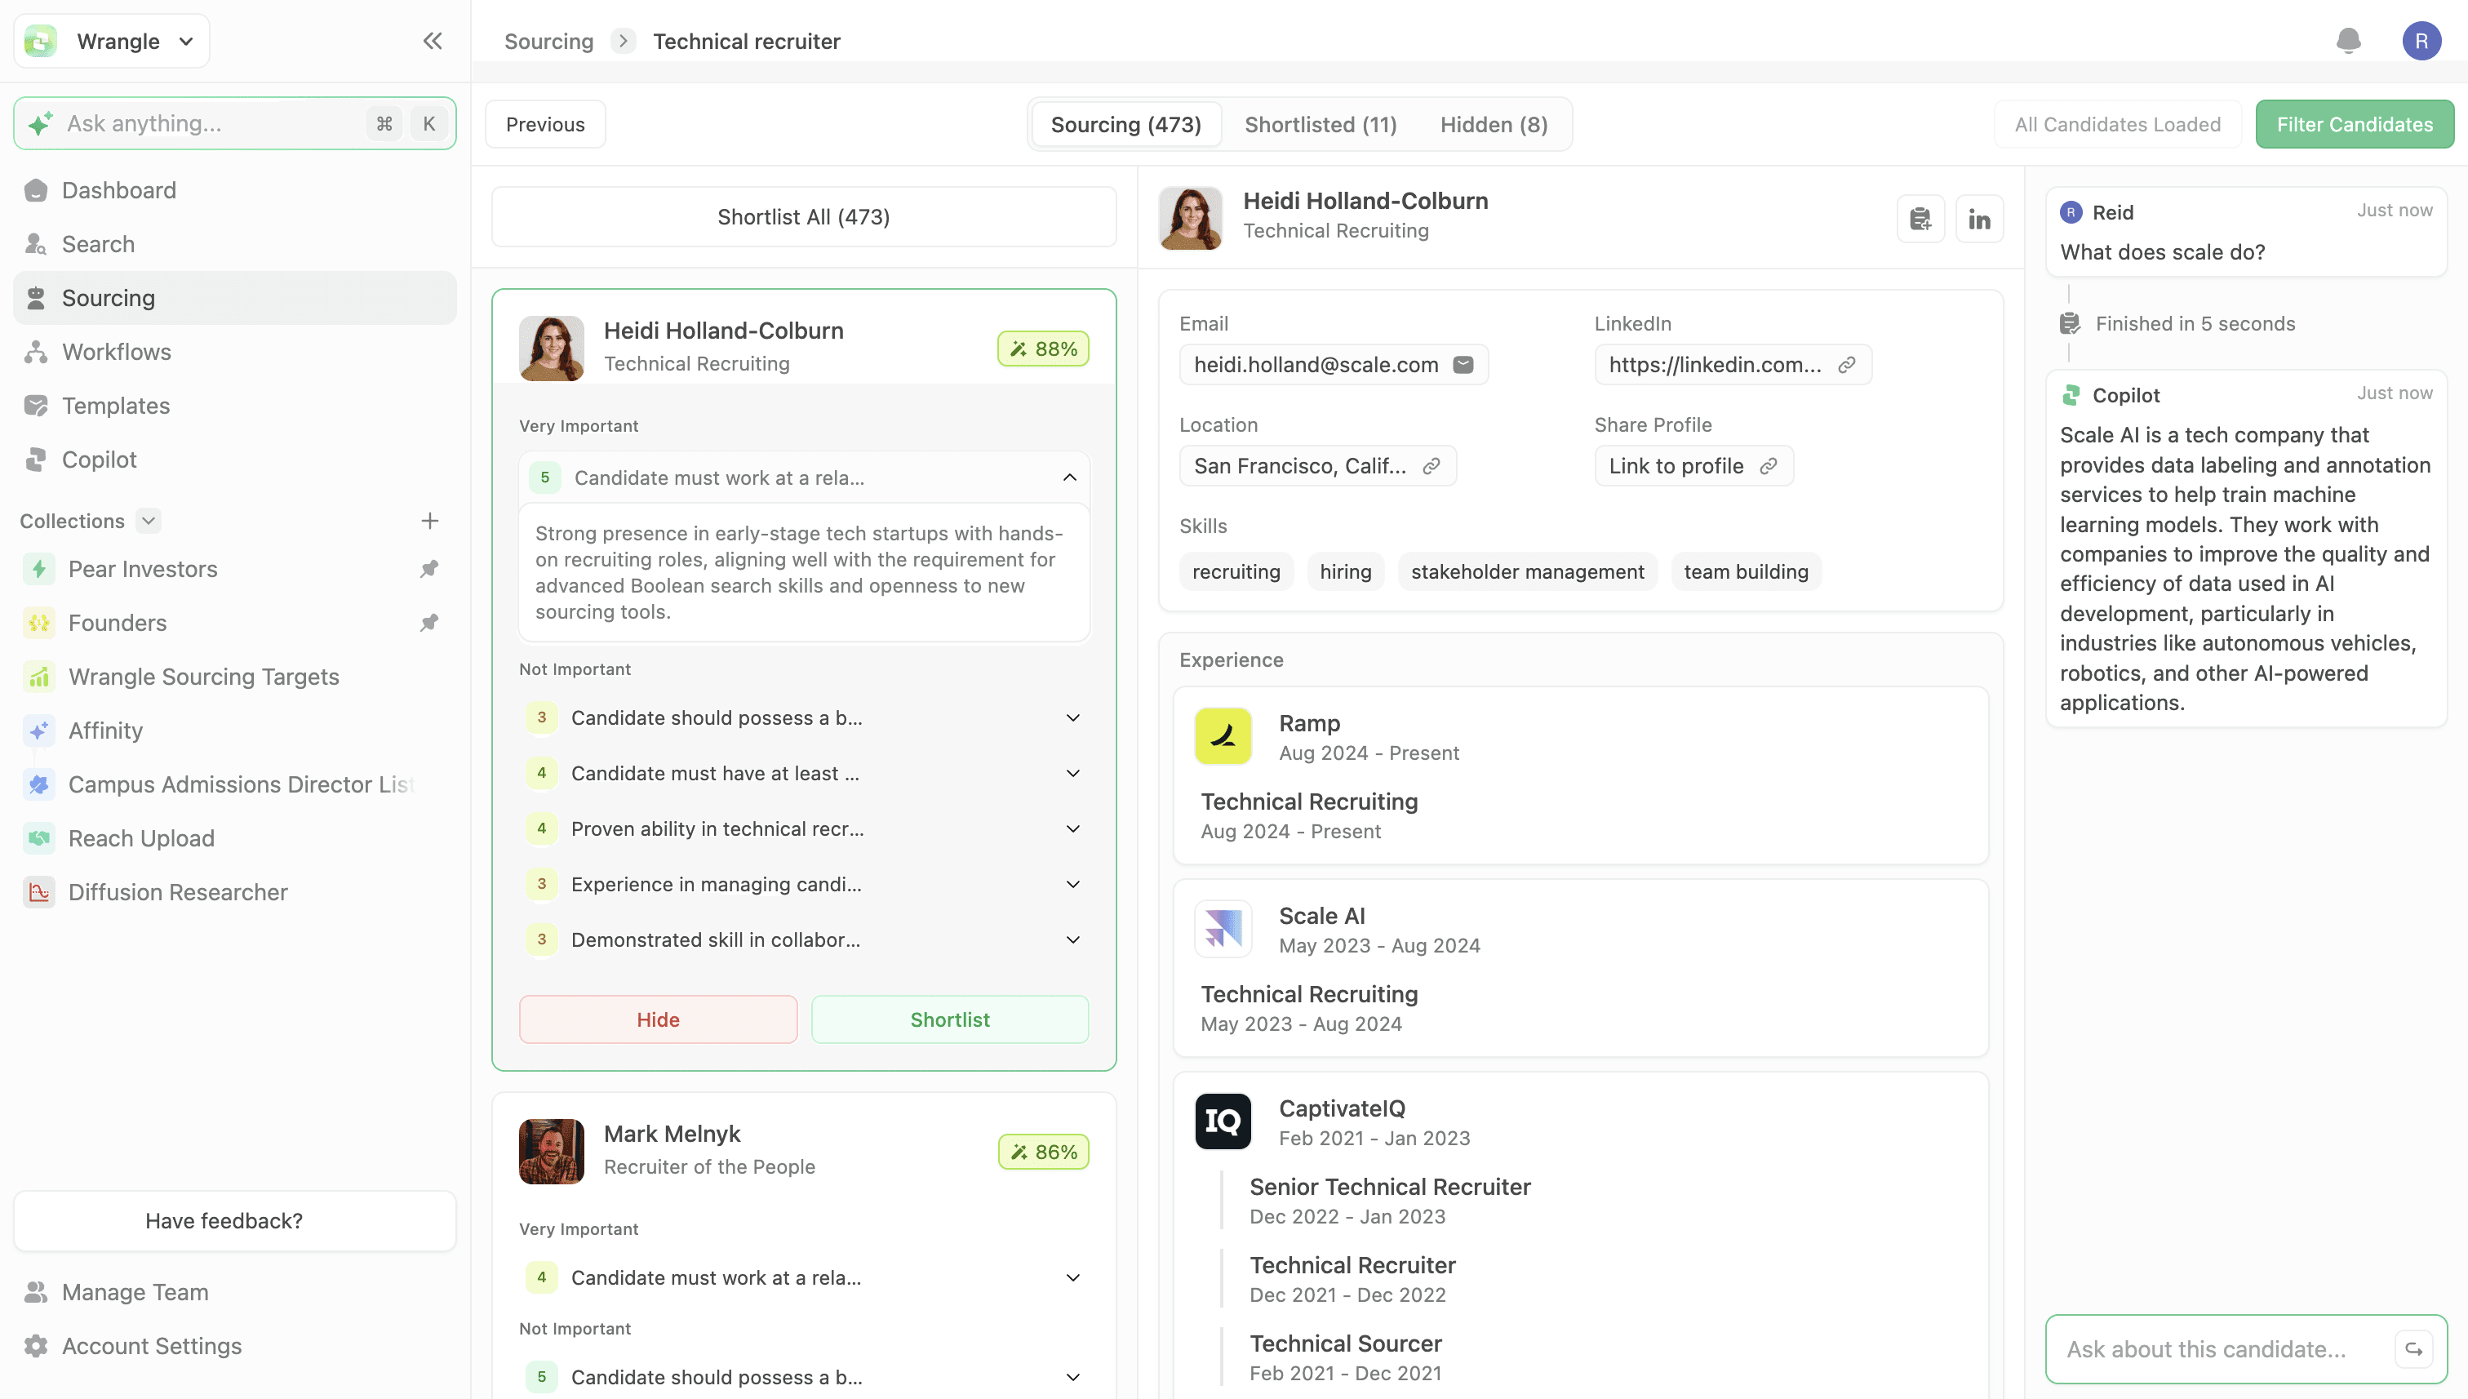Image resolution: width=2468 pixels, height=1399 pixels.
Task: Open the Pear Investors collection
Action: (234, 569)
